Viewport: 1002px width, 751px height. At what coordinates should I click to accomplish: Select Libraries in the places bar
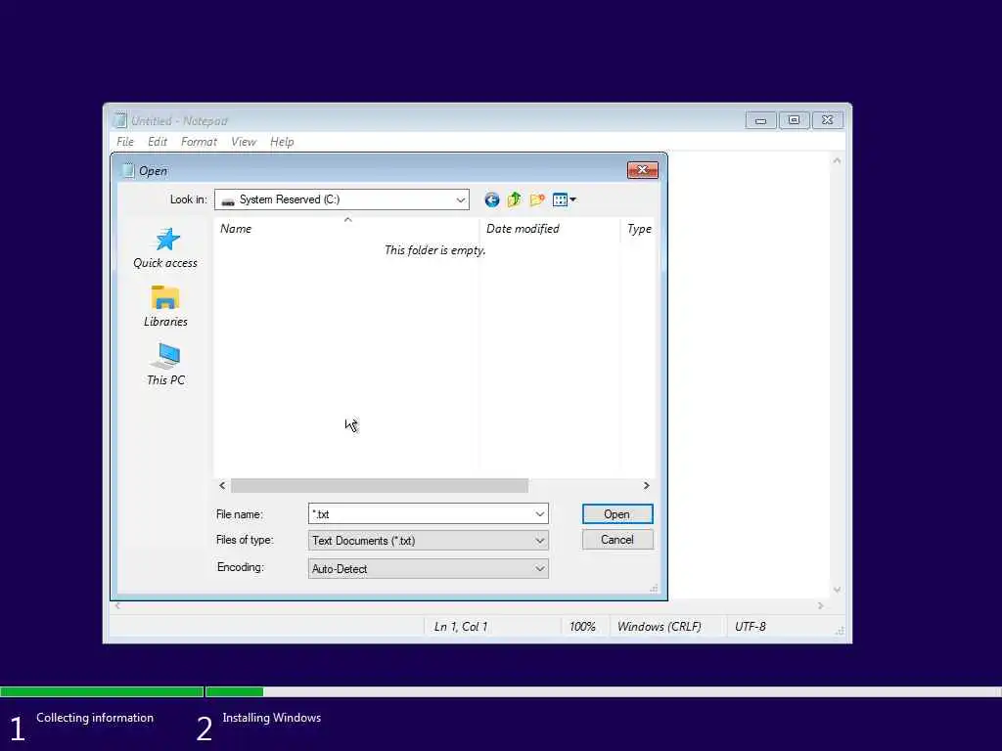pyautogui.click(x=165, y=306)
